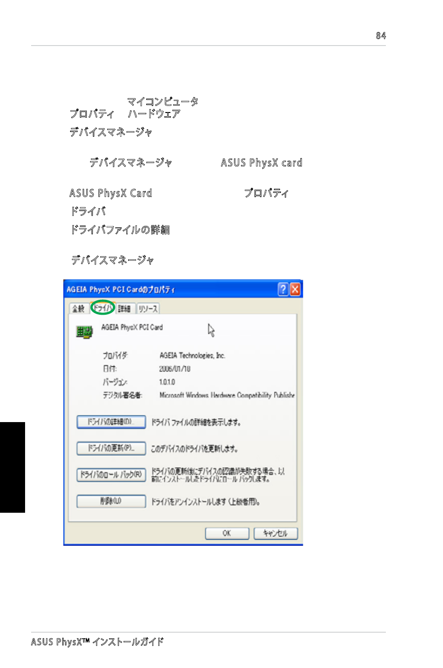This screenshot has height=668, width=443.
Task: Click the help question mark icon
Action: tap(283, 289)
